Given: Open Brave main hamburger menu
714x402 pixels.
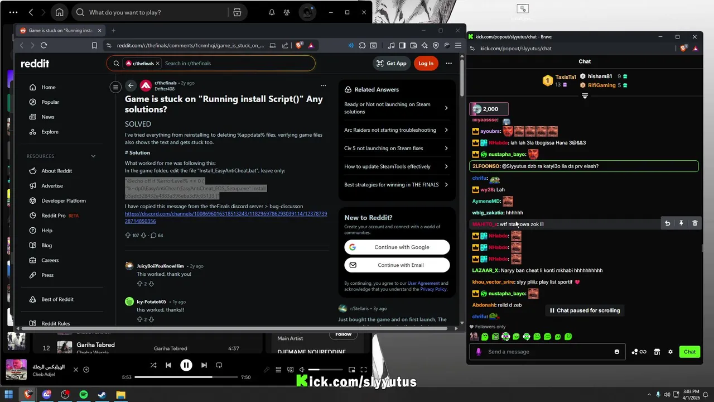Looking at the screenshot, I should (458, 46).
